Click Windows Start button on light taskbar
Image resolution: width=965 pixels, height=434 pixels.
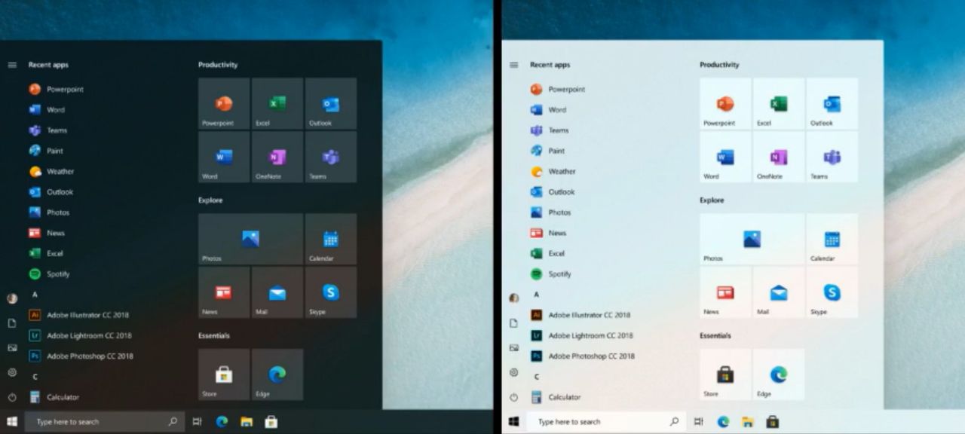(x=514, y=422)
